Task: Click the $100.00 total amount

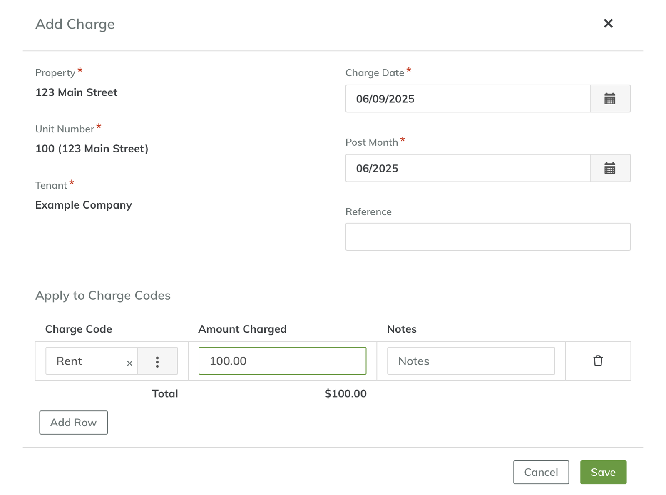Action: click(x=345, y=394)
